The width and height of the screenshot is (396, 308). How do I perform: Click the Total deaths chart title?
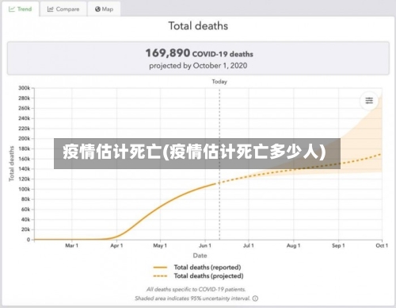198,26
